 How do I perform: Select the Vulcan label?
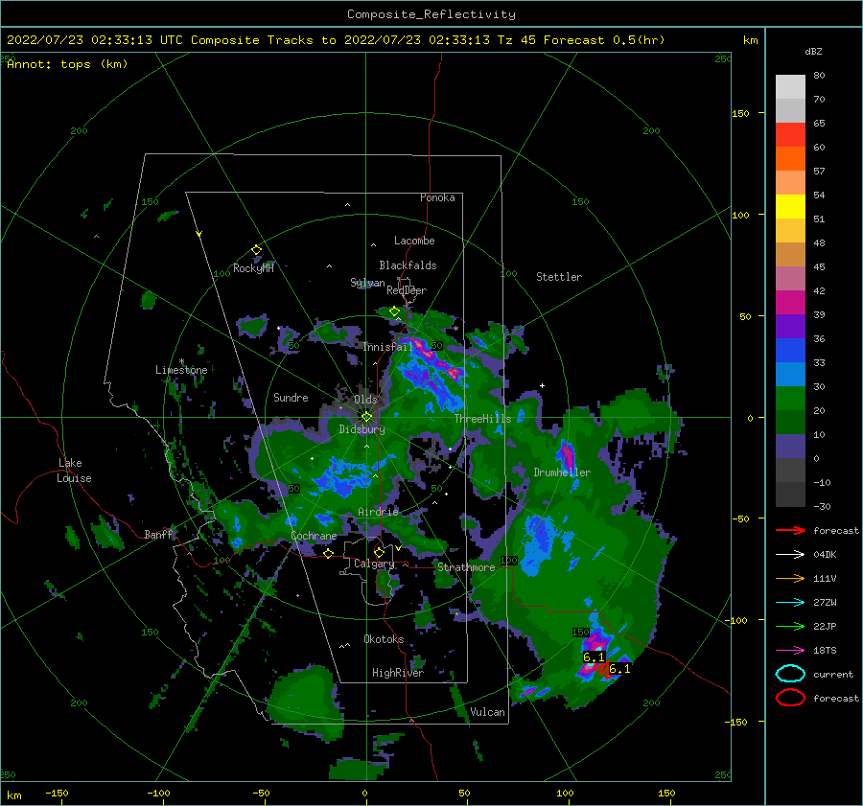click(488, 712)
